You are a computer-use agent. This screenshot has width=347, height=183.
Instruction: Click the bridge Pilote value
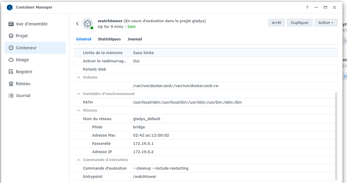(139, 127)
